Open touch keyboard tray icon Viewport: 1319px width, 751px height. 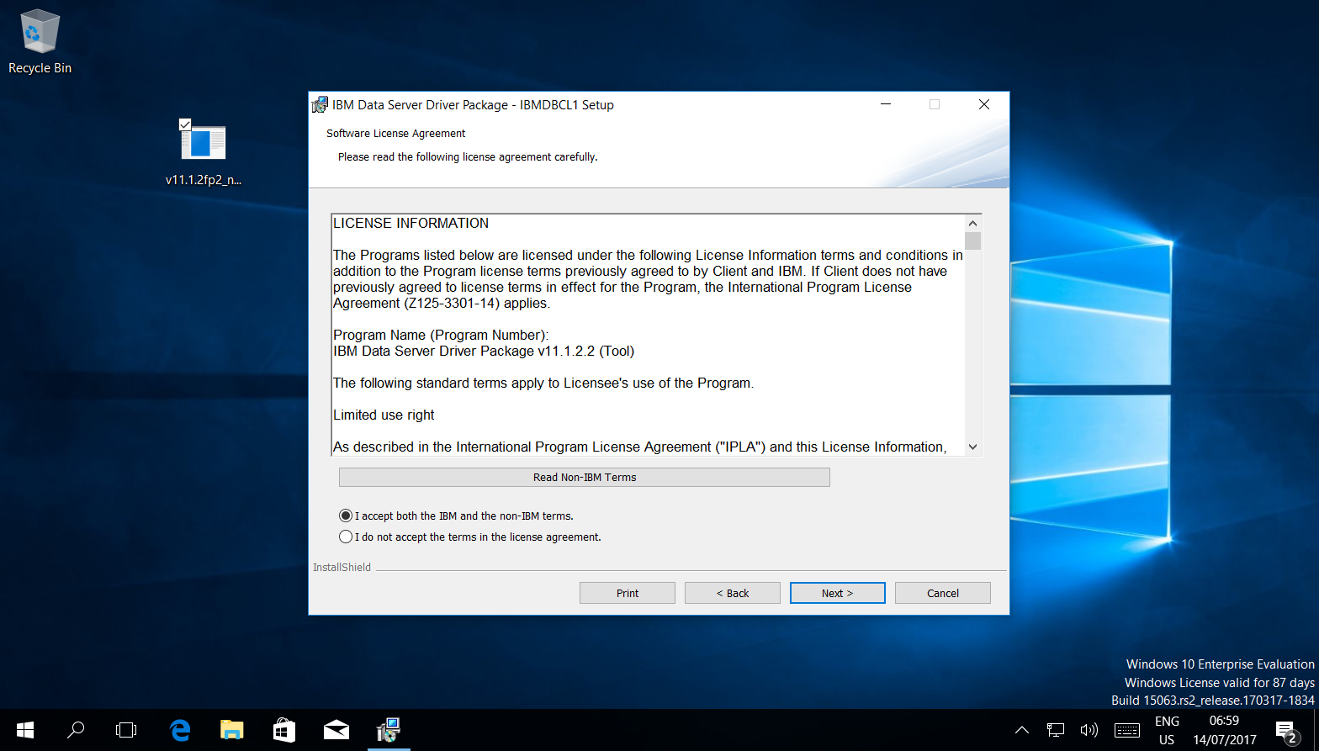click(1126, 730)
